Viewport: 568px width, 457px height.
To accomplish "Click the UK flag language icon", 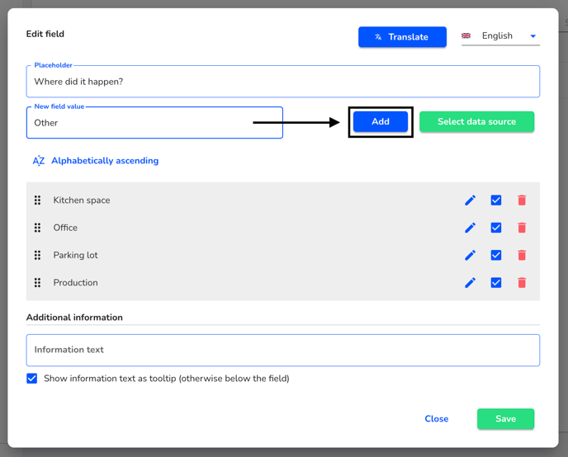I will pos(466,35).
